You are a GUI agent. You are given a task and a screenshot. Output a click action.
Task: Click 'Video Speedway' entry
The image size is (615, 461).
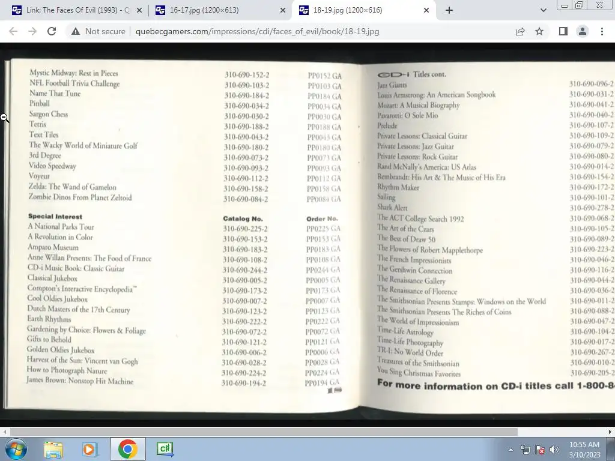click(x=53, y=166)
